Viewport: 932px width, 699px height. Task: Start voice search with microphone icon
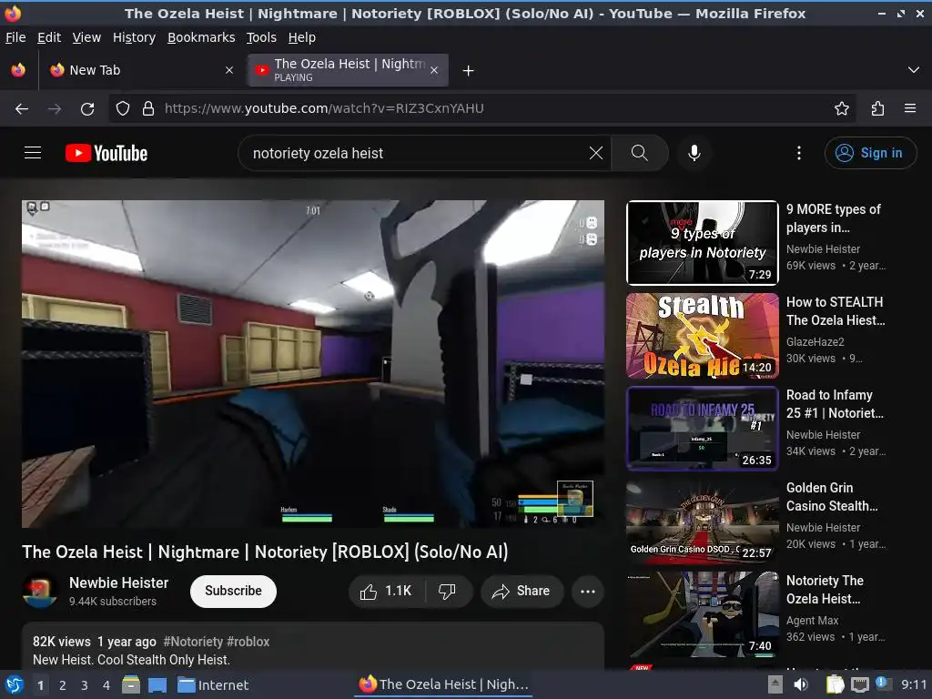click(694, 153)
